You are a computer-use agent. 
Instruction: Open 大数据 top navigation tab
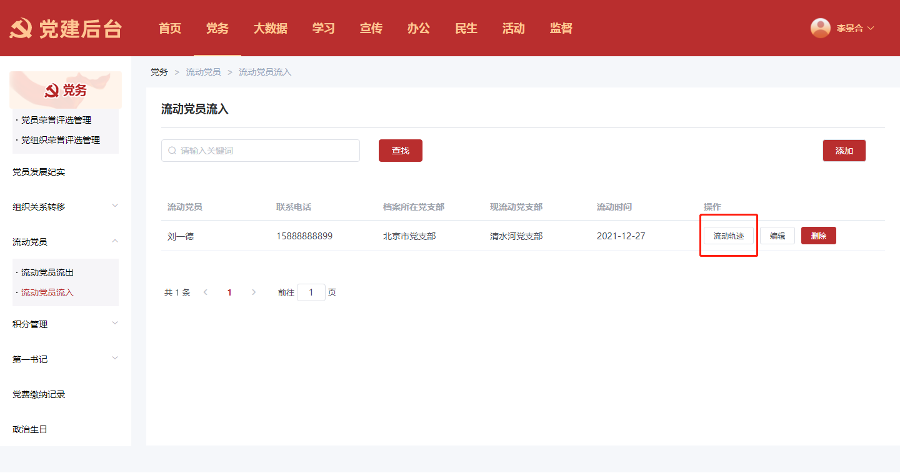[x=270, y=29]
